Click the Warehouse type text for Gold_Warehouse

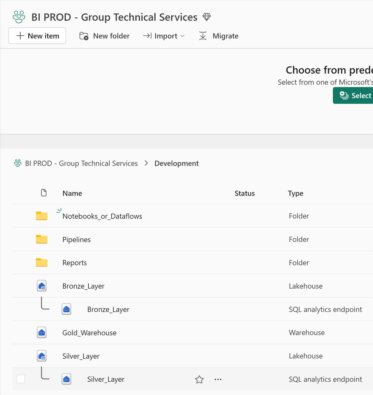click(x=307, y=332)
